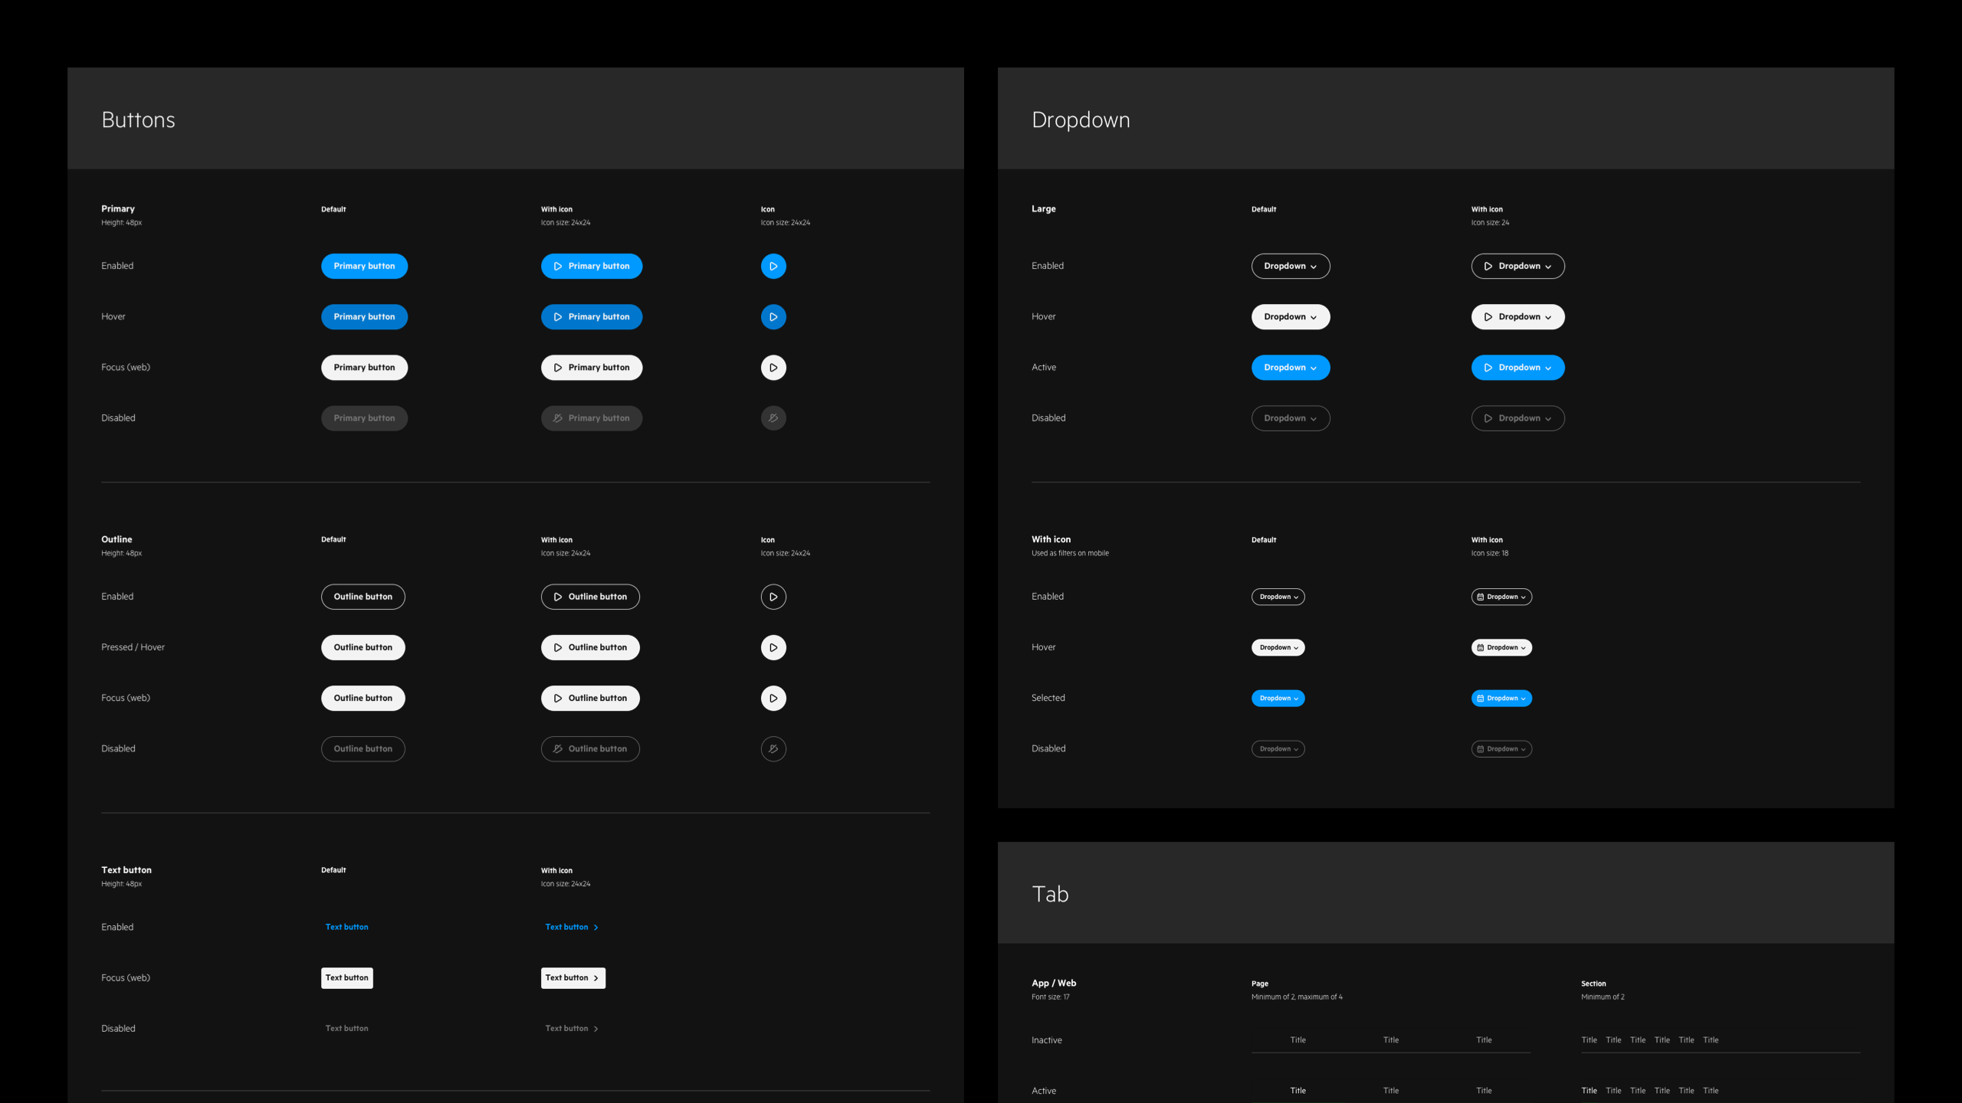Click the Enabled Outline button with play icon
This screenshot has width=1962, height=1103.
click(590, 597)
